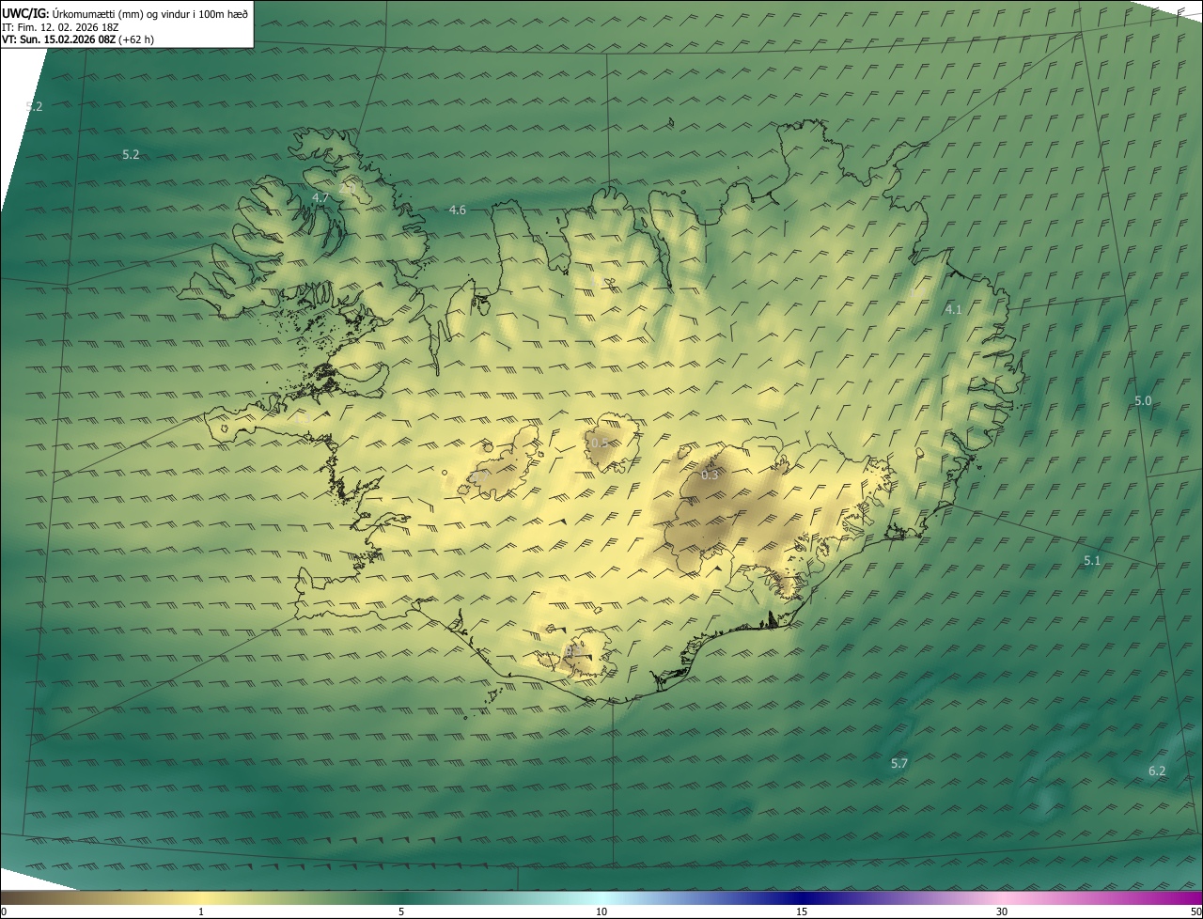
Task: Click the 4.7 value on the Westfjords
Action: pos(320,197)
